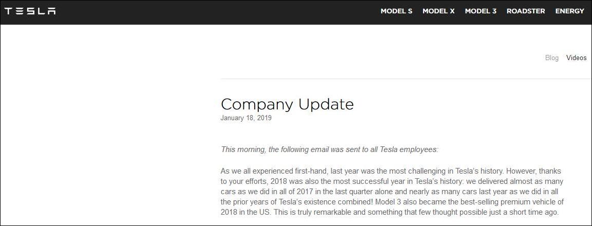Click the Company Update headline
The image size is (592, 226).
tap(287, 104)
